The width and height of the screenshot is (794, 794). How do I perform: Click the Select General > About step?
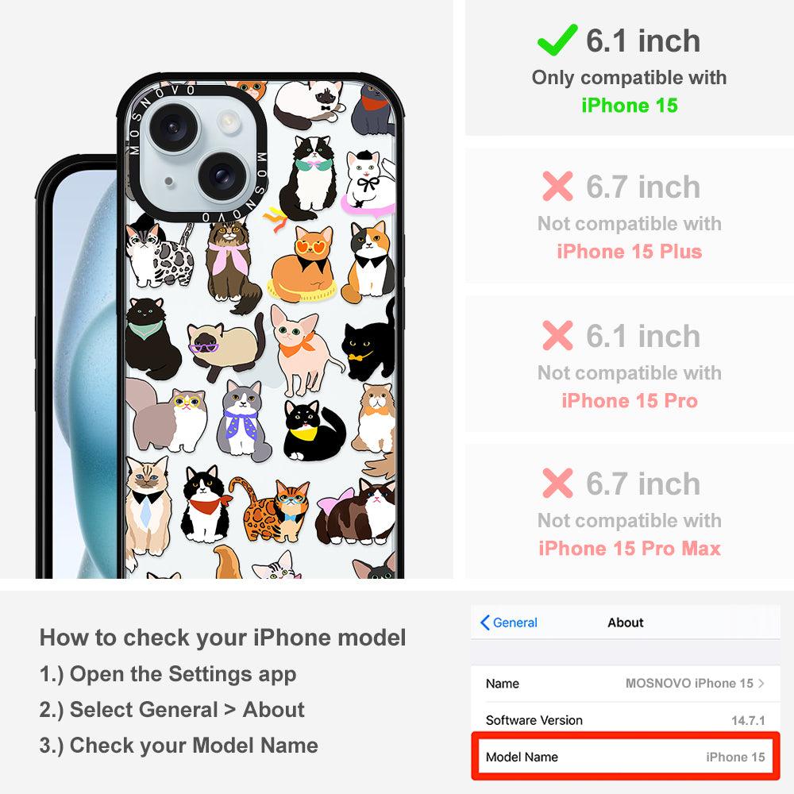tap(172, 709)
